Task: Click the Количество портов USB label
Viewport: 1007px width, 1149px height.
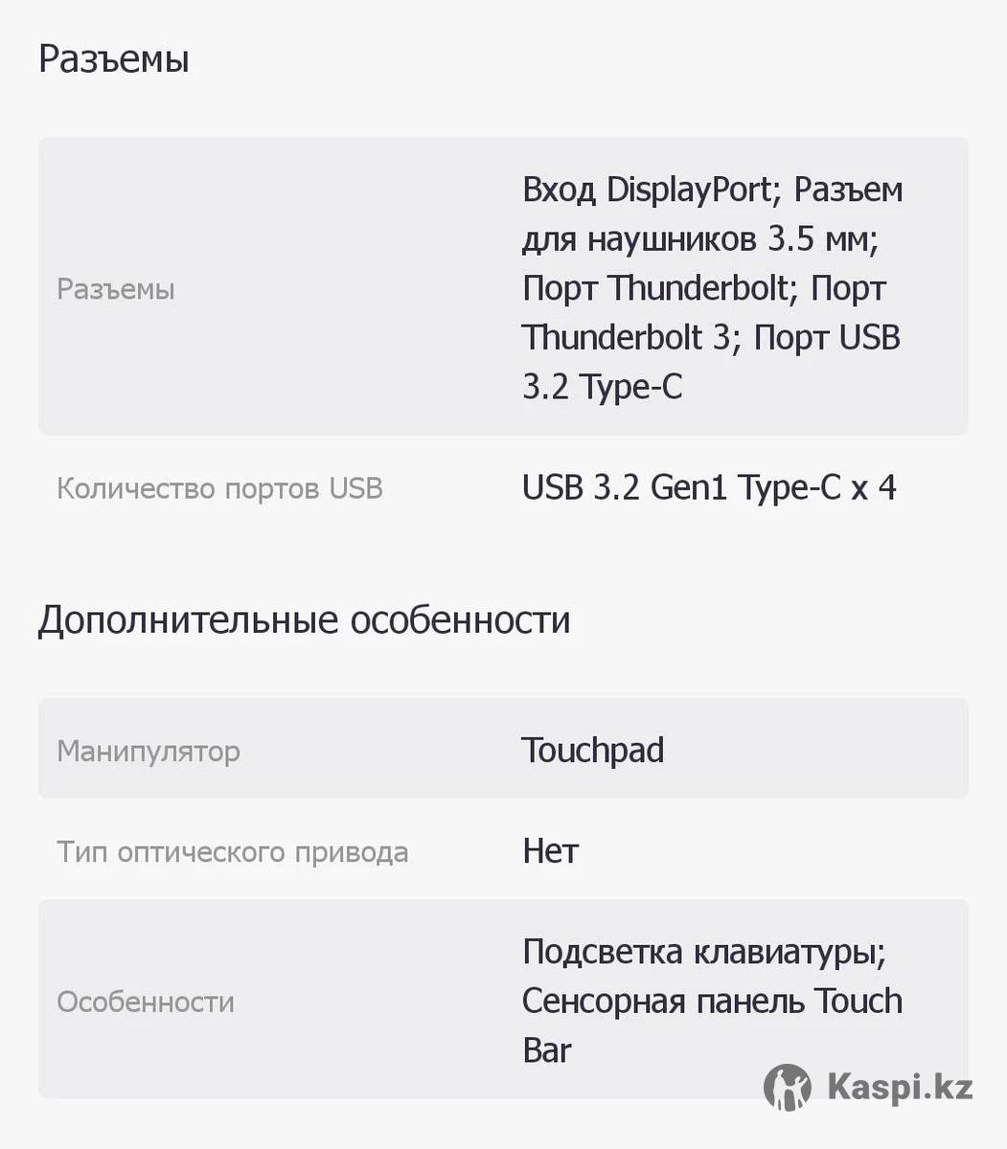Action: click(220, 488)
